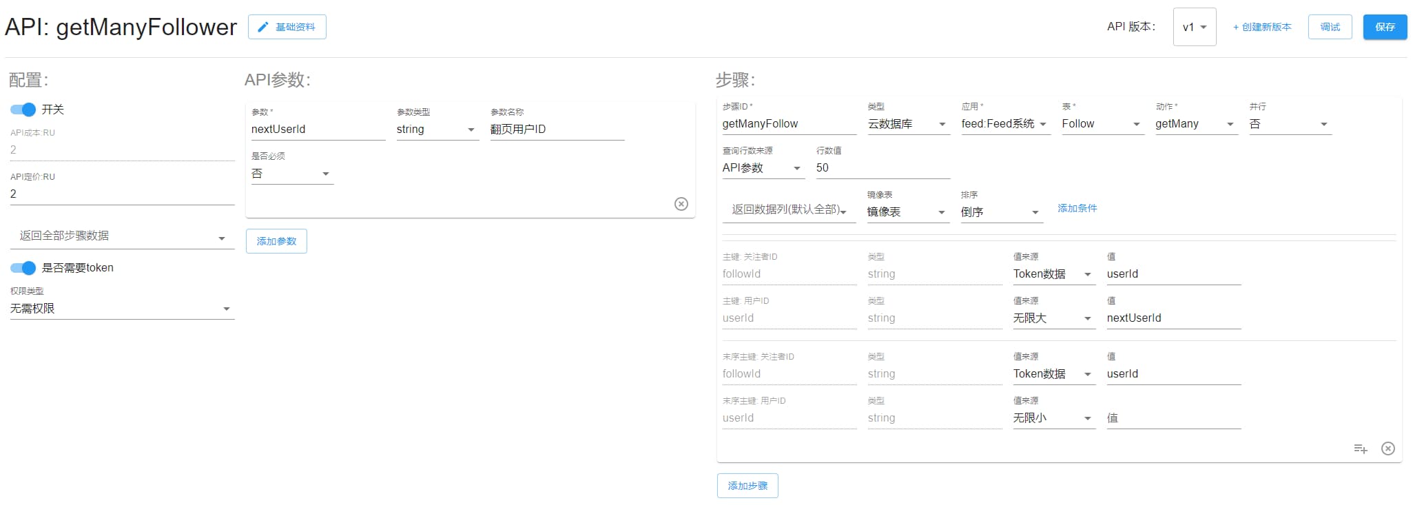Toggle the 开关 switch
Screen dimensions: 1424x505
tap(23, 110)
